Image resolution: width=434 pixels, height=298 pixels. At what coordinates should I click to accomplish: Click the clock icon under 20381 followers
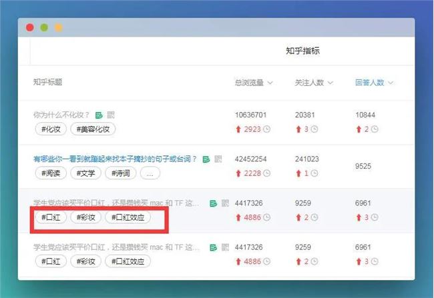pos(314,129)
